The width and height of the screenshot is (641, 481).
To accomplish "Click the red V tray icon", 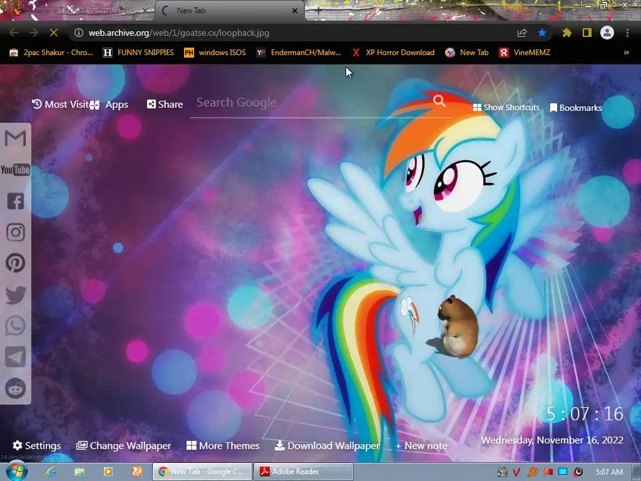I will tap(516, 472).
